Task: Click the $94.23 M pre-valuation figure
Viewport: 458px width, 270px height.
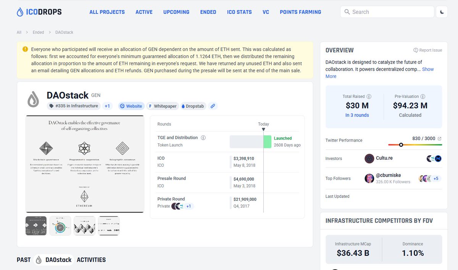Action: 410,106
